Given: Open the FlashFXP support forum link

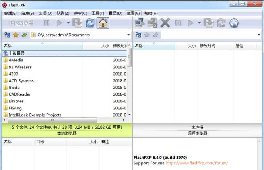Looking at the screenshot, I should pyautogui.click(x=197, y=163).
